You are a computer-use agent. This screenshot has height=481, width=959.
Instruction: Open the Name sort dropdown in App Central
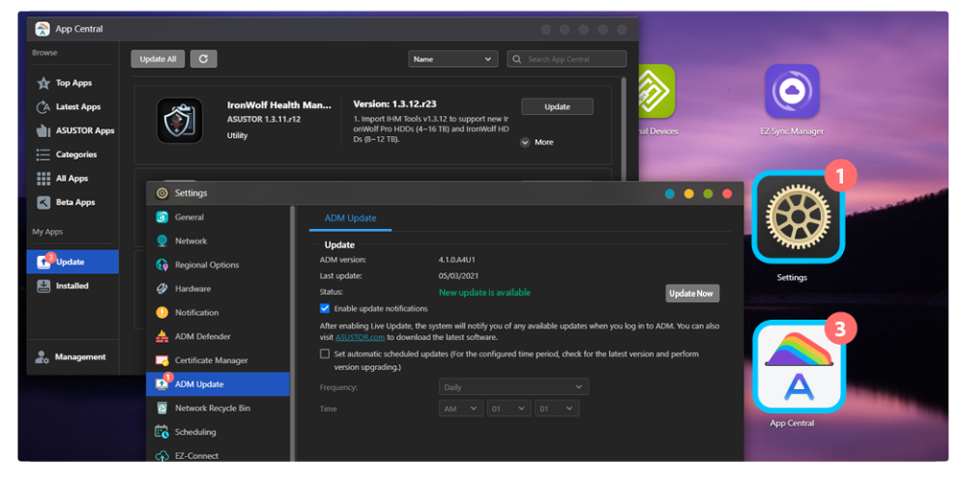454,59
